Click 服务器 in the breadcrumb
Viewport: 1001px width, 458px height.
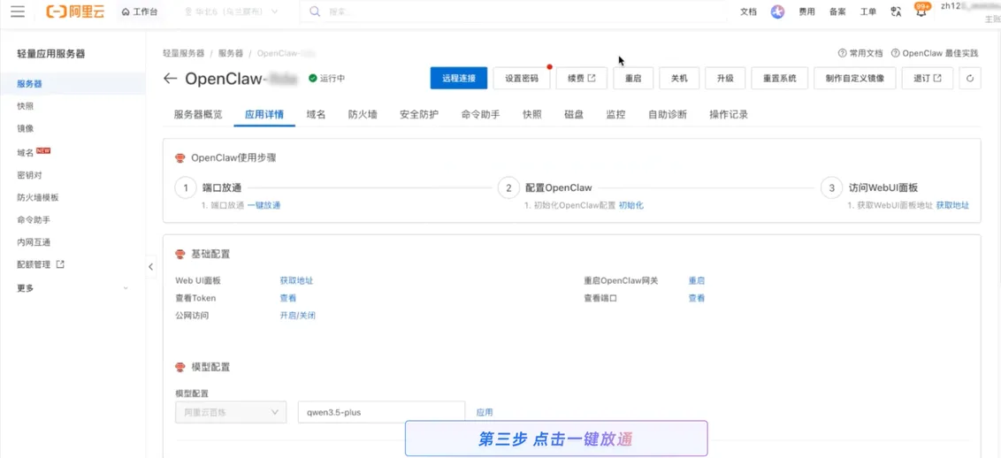(231, 53)
